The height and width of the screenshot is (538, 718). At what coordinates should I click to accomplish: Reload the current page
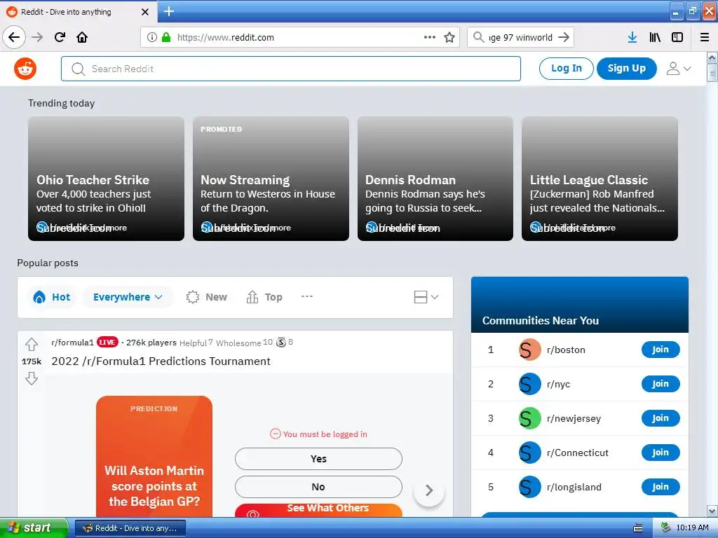point(60,37)
